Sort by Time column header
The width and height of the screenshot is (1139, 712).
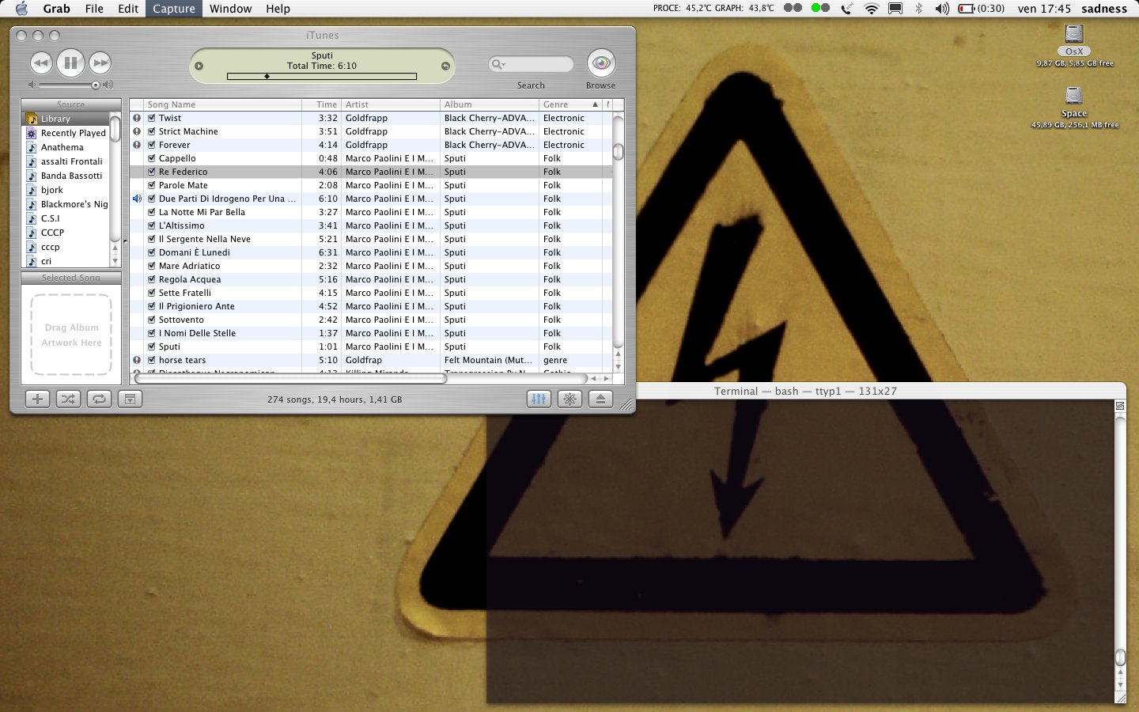point(321,104)
